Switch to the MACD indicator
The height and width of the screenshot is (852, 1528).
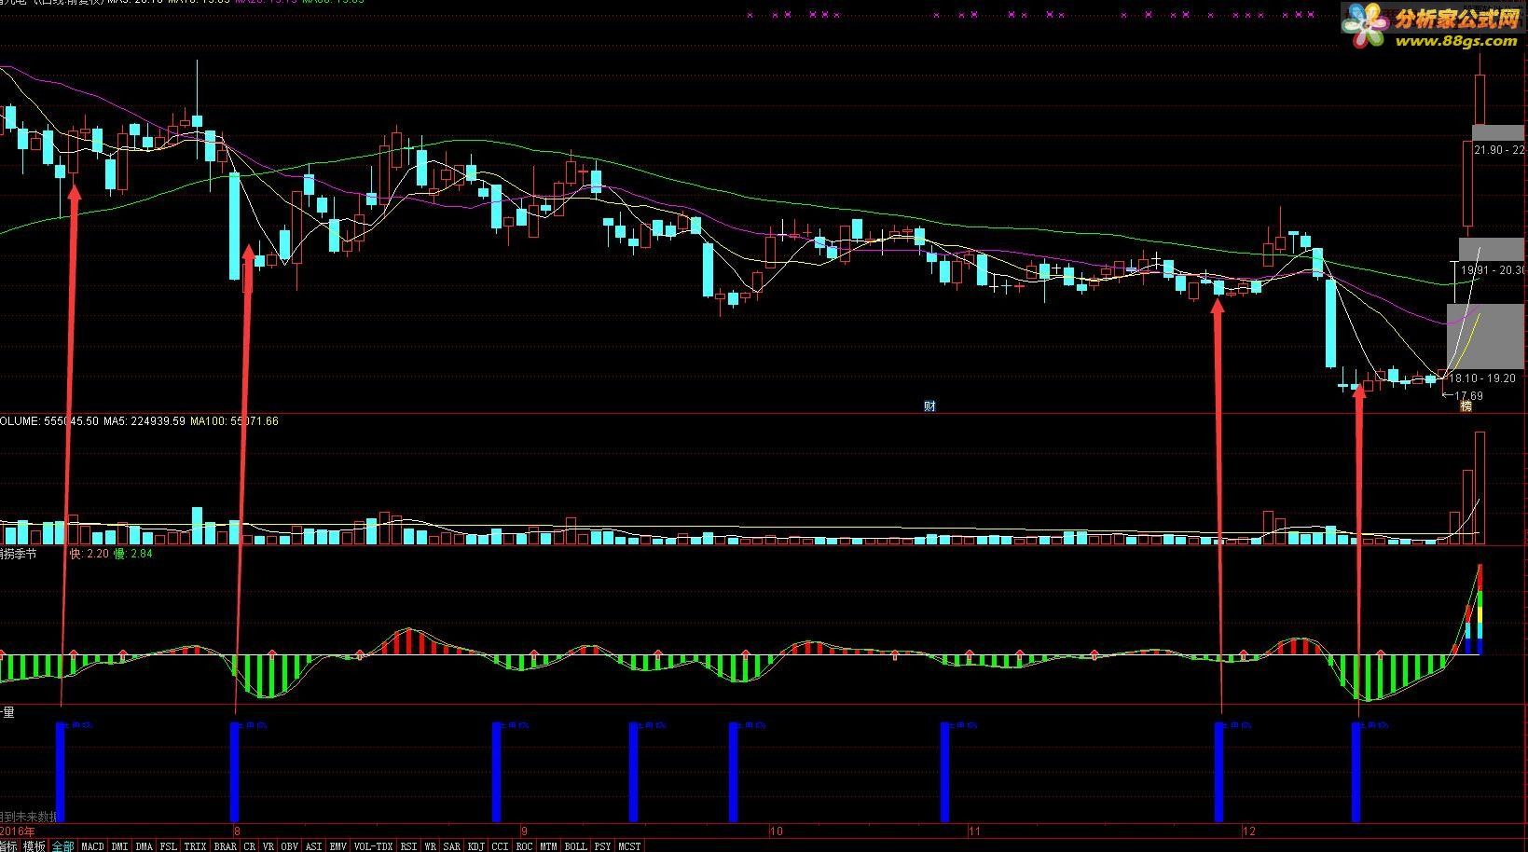[92, 846]
